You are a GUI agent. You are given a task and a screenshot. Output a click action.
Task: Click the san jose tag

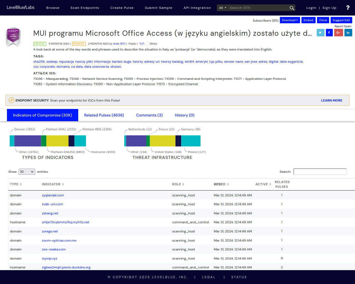pyautogui.click(x=251, y=62)
